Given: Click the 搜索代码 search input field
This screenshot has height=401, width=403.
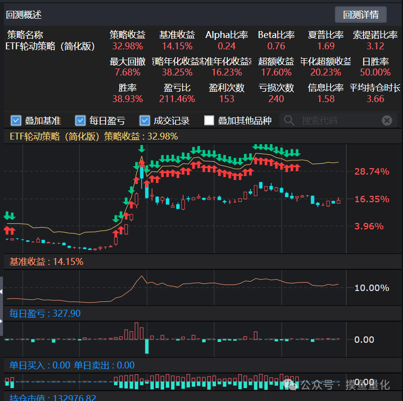Looking at the screenshot, I should pos(335,120).
